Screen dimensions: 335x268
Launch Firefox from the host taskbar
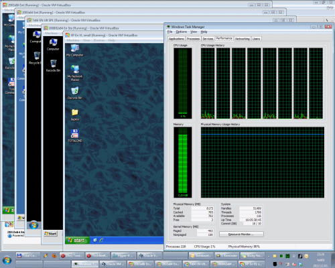(x=54, y=256)
